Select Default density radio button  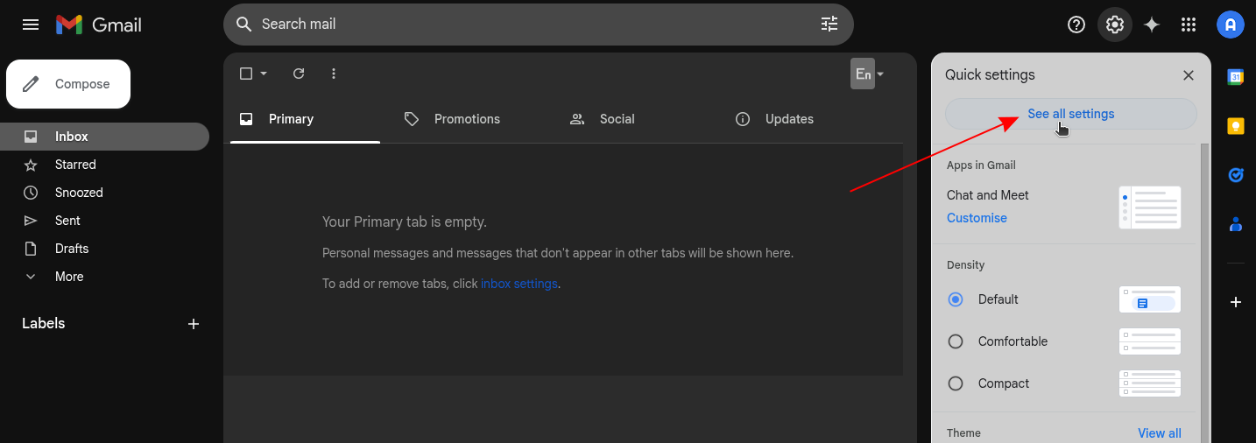tap(956, 299)
